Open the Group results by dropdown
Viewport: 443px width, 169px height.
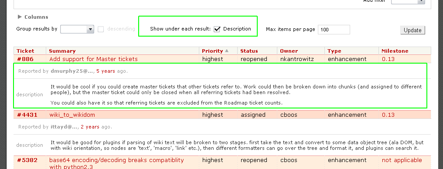pyautogui.click(x=77, y=29)
